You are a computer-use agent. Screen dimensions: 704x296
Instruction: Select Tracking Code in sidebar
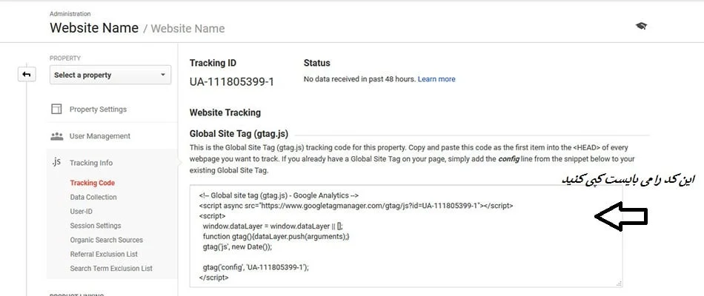pos(92,183)
